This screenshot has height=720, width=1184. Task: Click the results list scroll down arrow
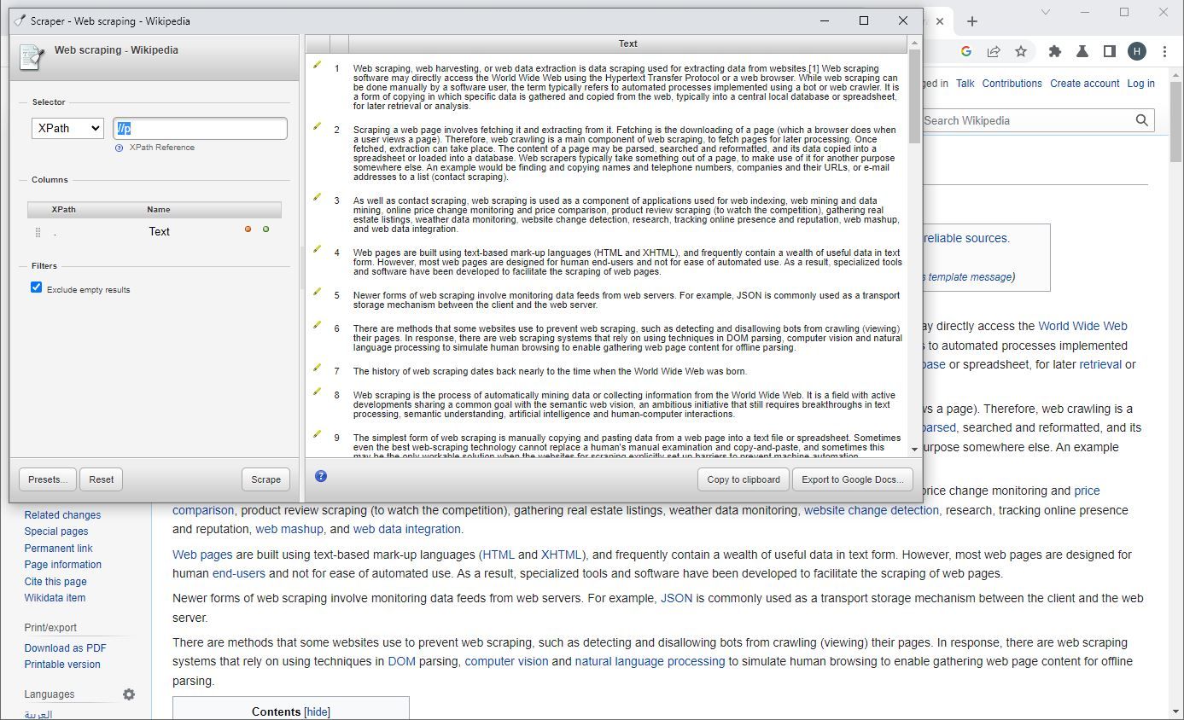(915, 450)
